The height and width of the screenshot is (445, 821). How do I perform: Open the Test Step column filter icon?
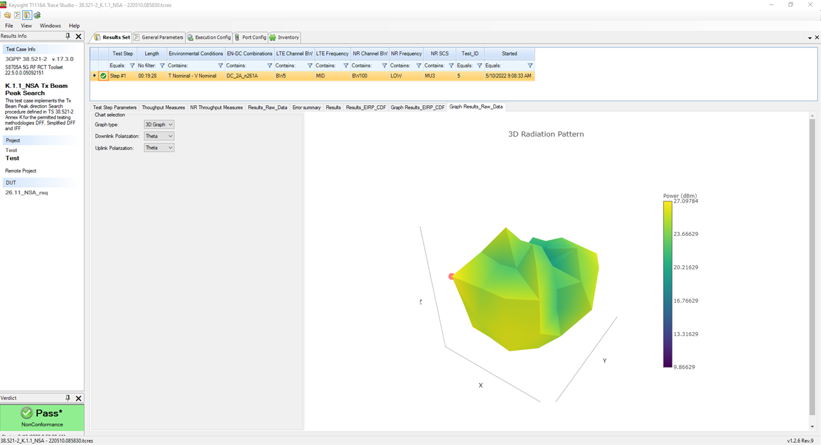click(x=132, y=65)
